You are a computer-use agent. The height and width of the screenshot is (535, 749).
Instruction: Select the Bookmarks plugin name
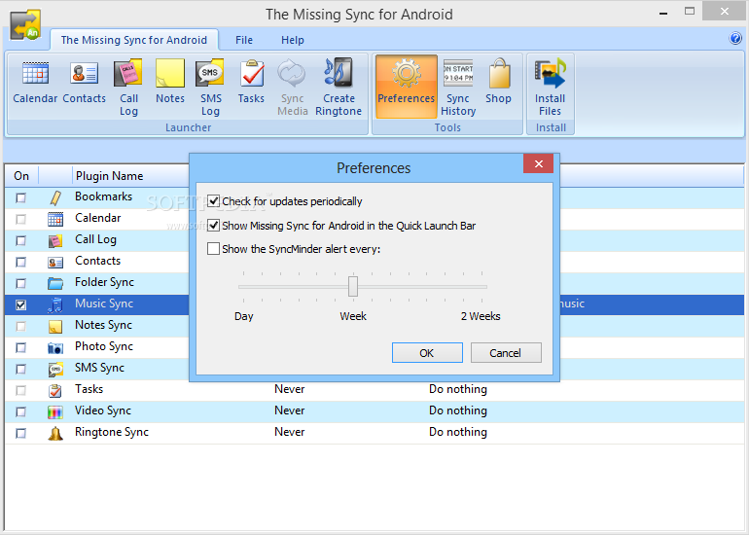coord(103,196)
